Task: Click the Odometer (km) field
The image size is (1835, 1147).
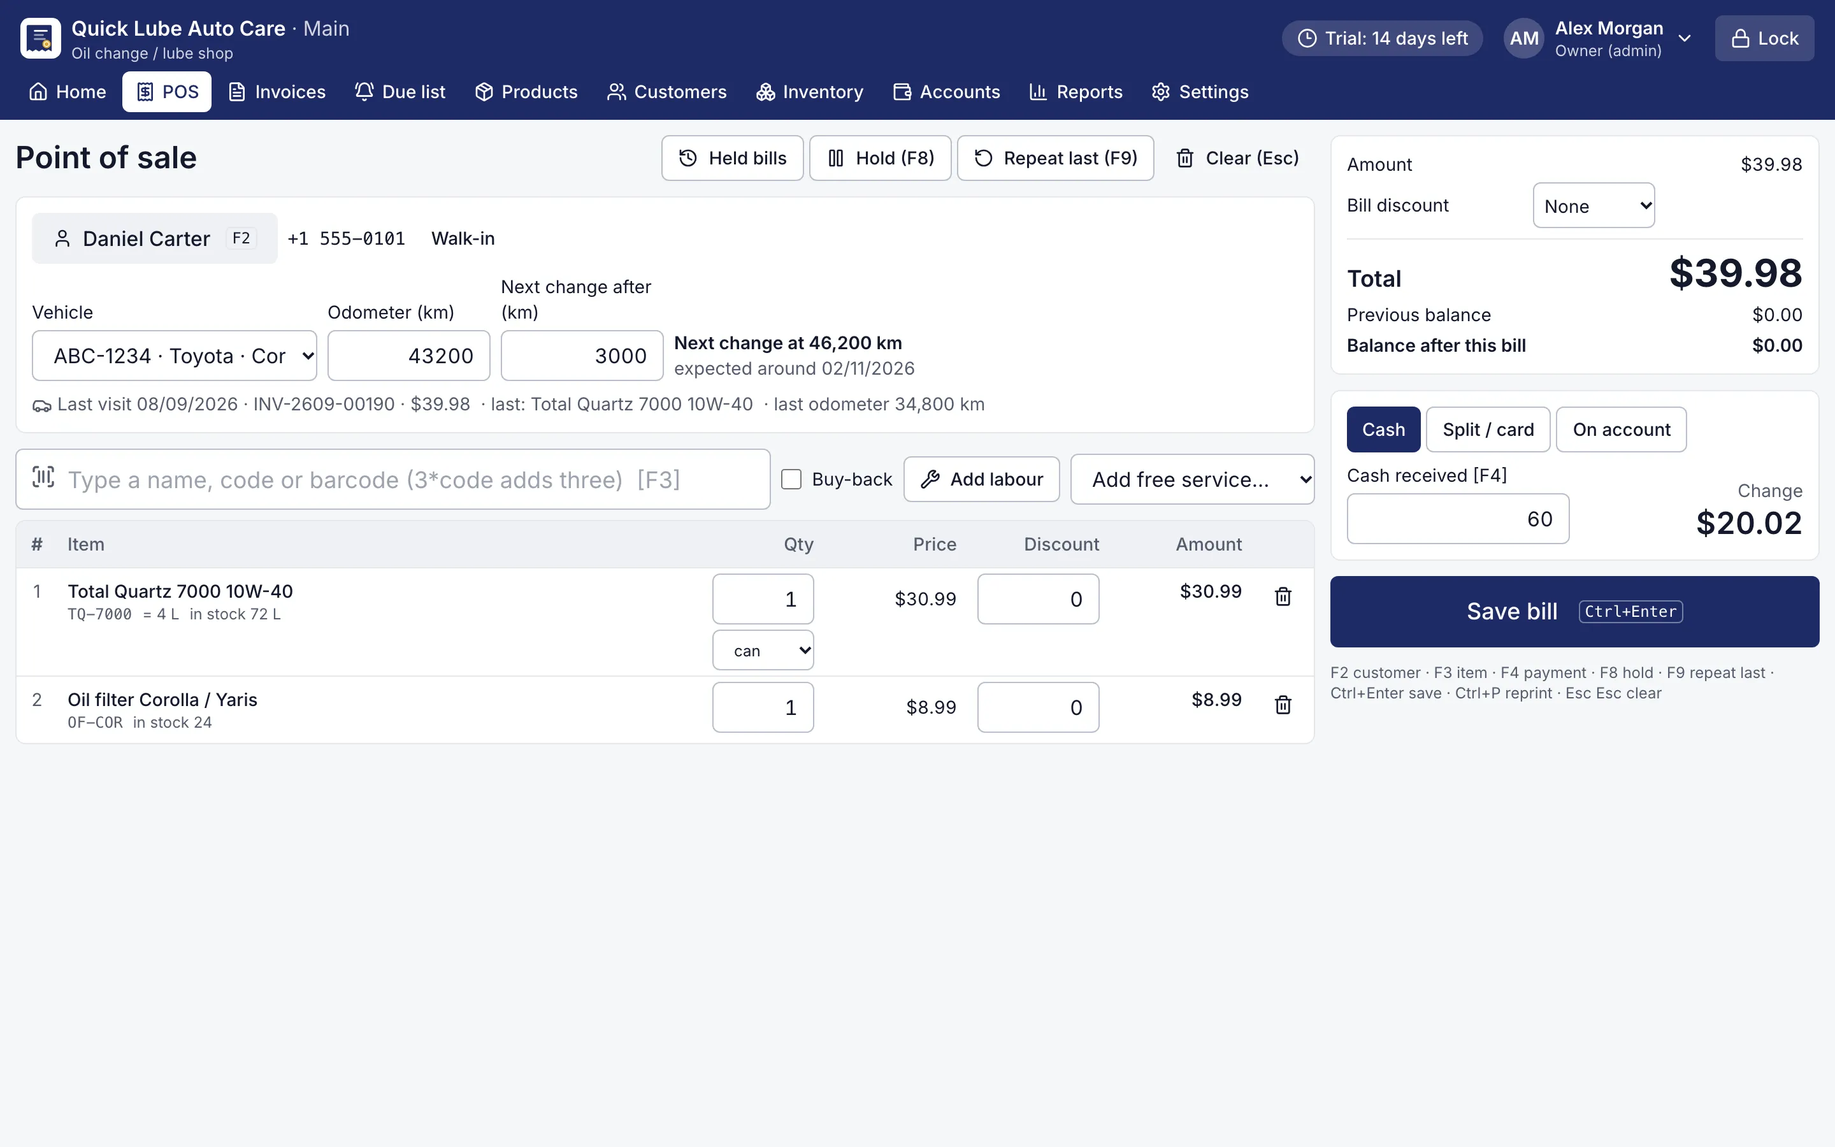Action: pyautogui.click(x=408, y=356)
